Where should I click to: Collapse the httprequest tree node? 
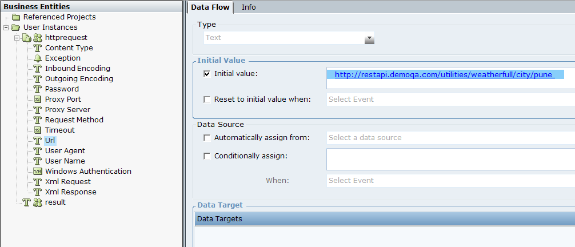coord(17,38)
